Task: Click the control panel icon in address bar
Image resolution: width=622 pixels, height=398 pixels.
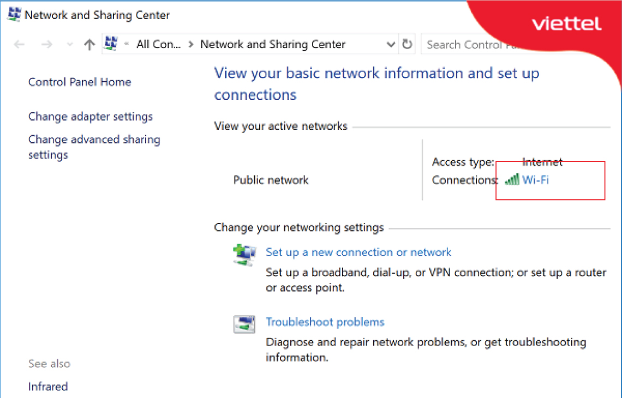Action: click(111, 44)
